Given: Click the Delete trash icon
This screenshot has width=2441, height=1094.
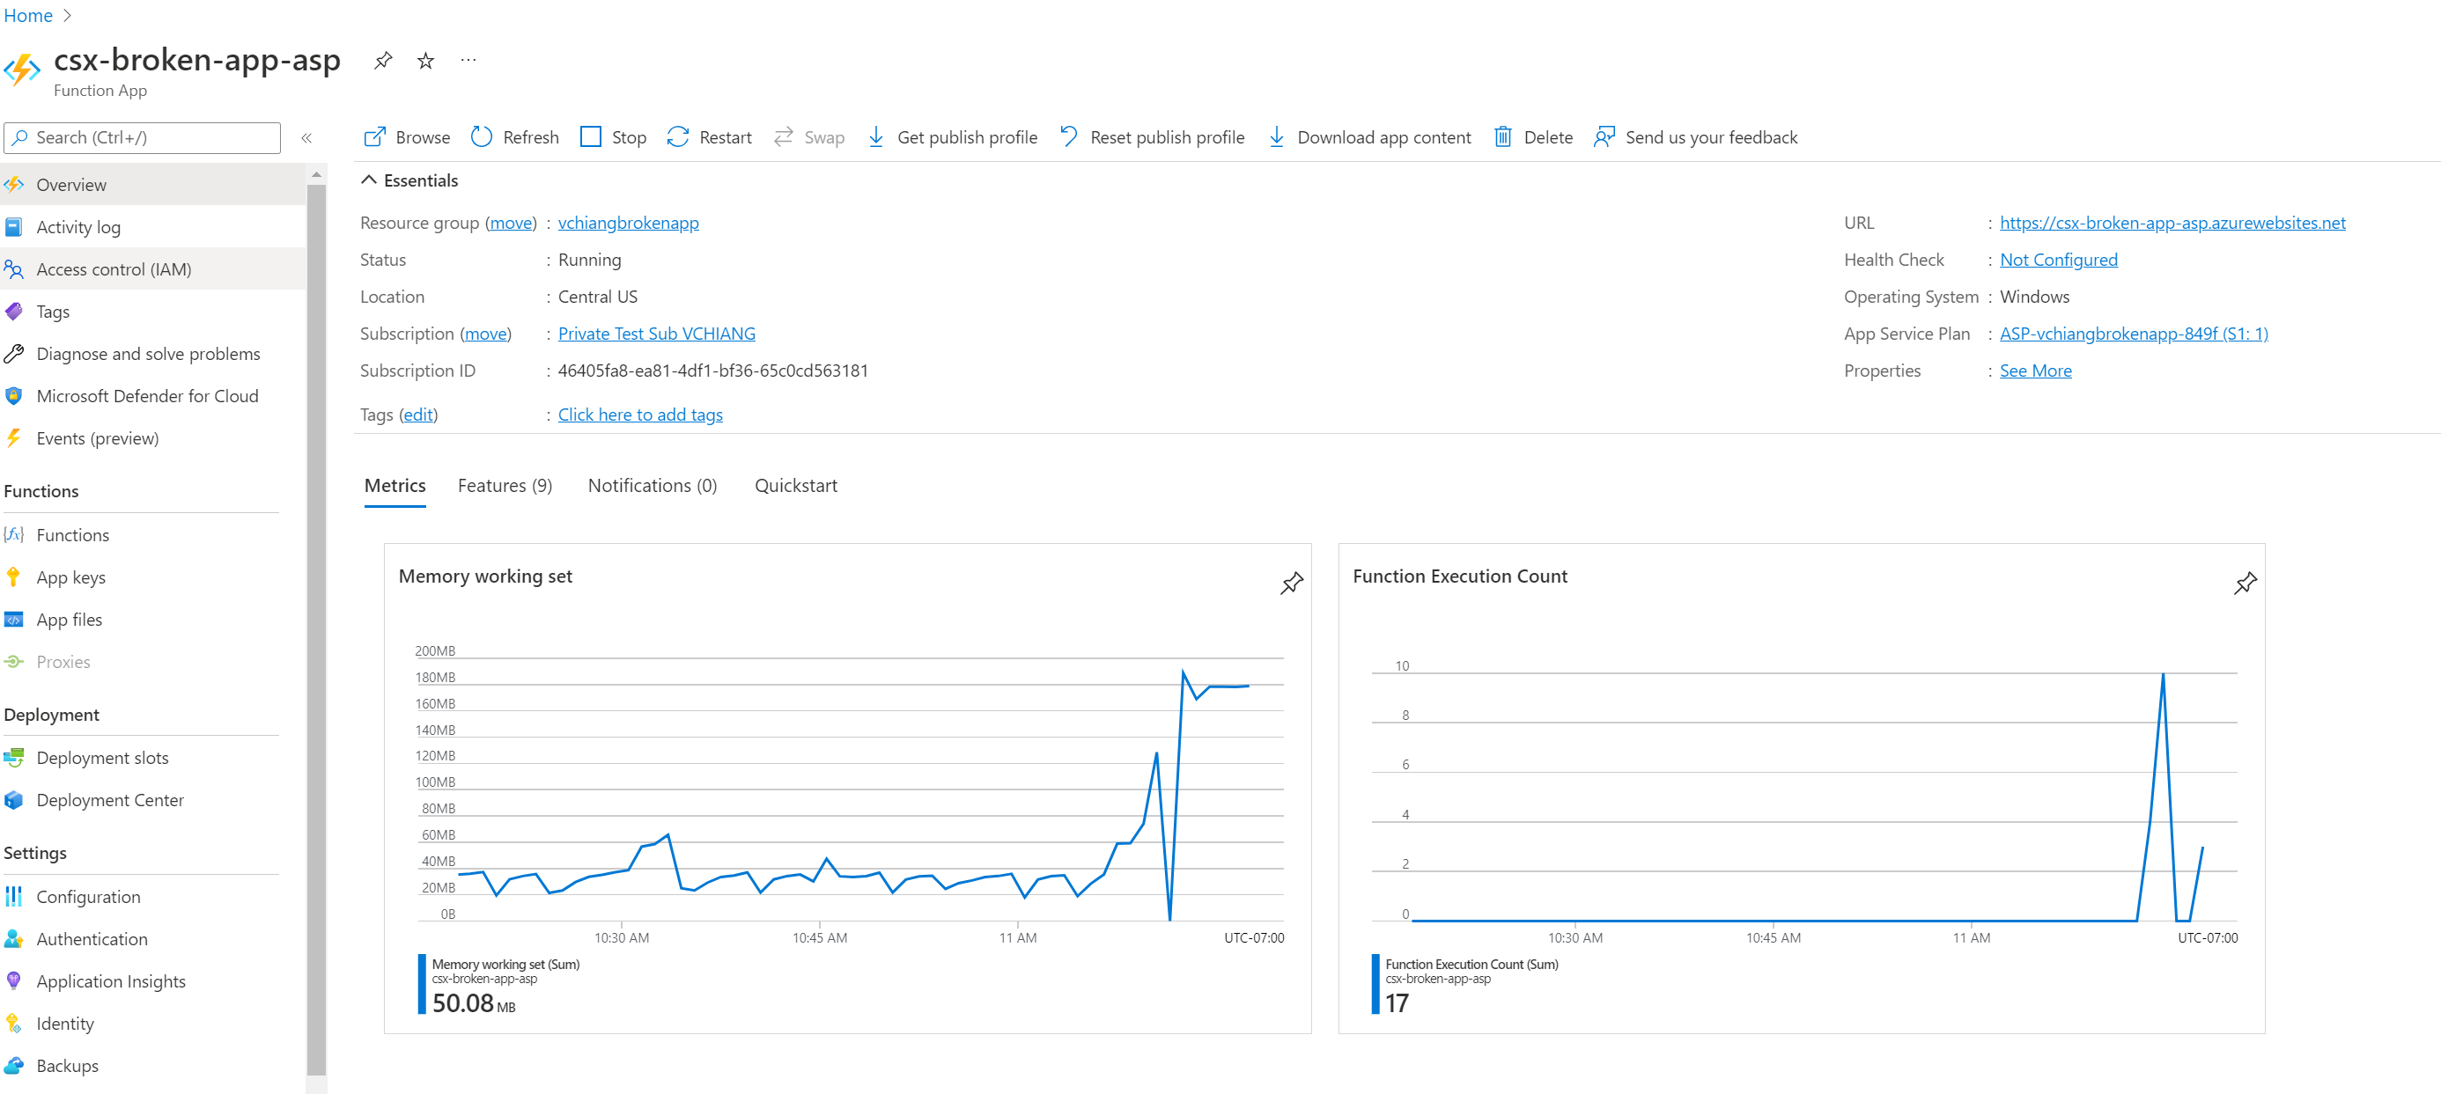Looking at the screenshot, I should tap(1502, 137).
